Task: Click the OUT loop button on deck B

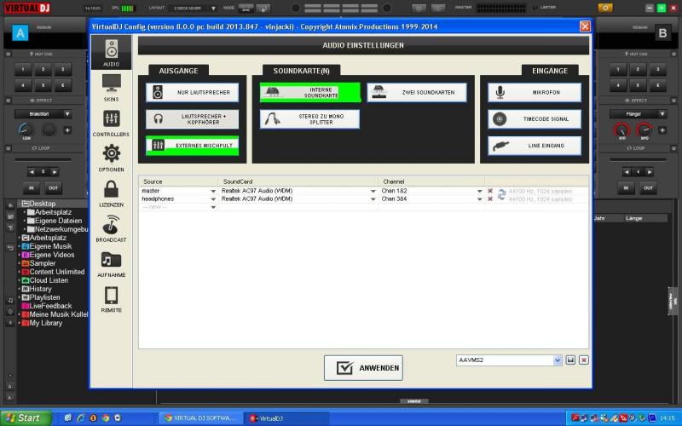Action: tap(649, 188)
